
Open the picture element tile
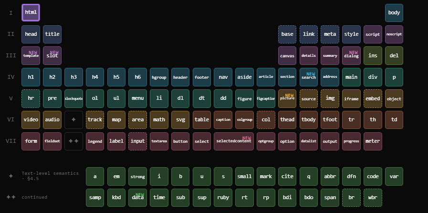[287, 98]
